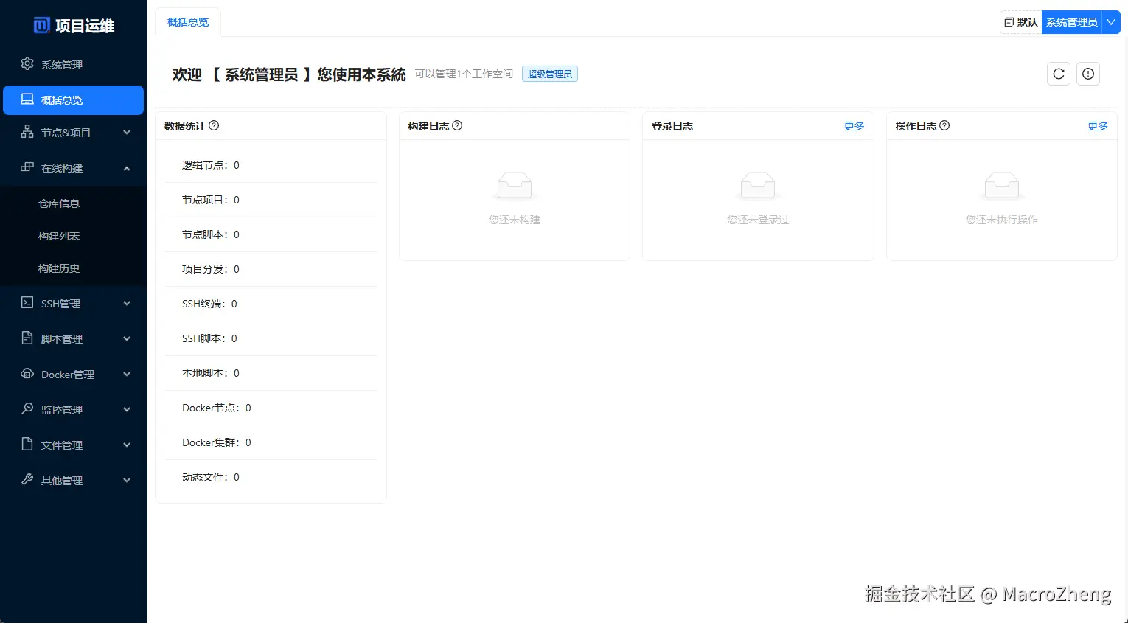
Task: Click the 监控管理 monitor search icon
Action: [x=27, y=408]
